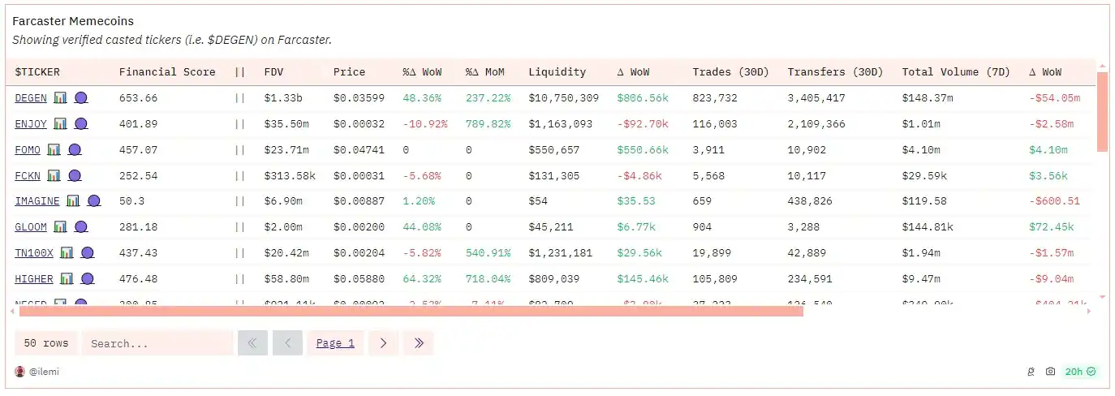The image size is (1115, 396).
Task: Click the 20h refresh status badge
Action: point(1079,372)
